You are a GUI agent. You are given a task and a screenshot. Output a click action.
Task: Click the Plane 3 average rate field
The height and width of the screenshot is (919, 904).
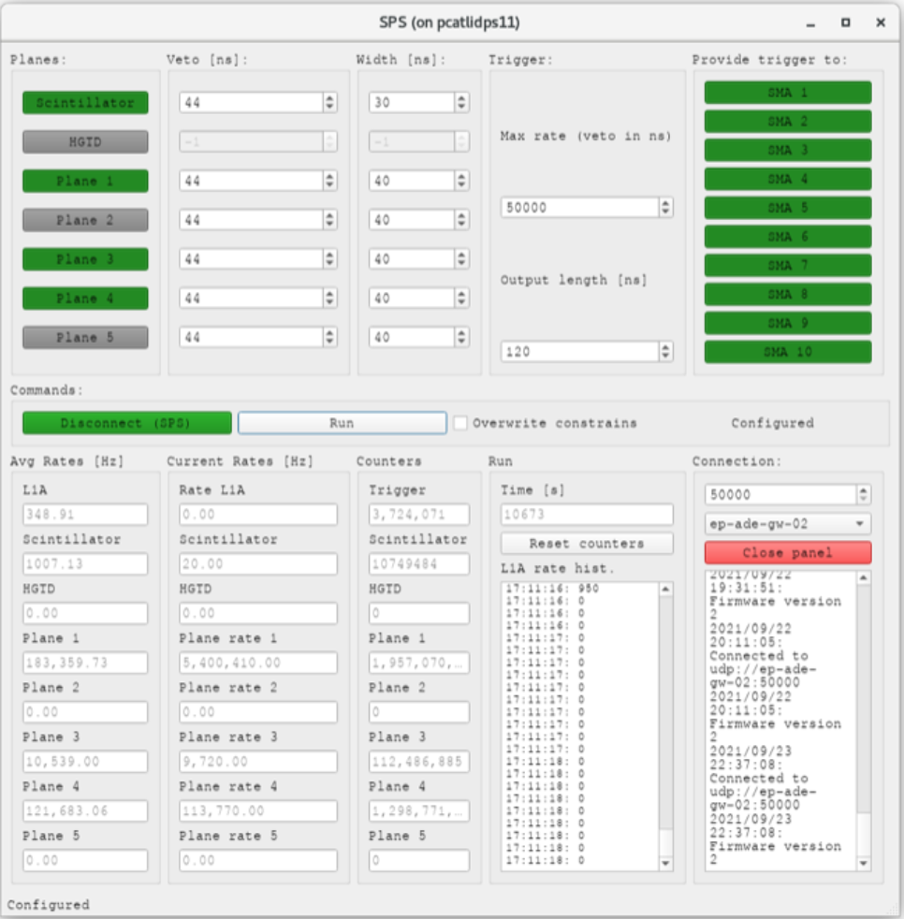(85, 762)
